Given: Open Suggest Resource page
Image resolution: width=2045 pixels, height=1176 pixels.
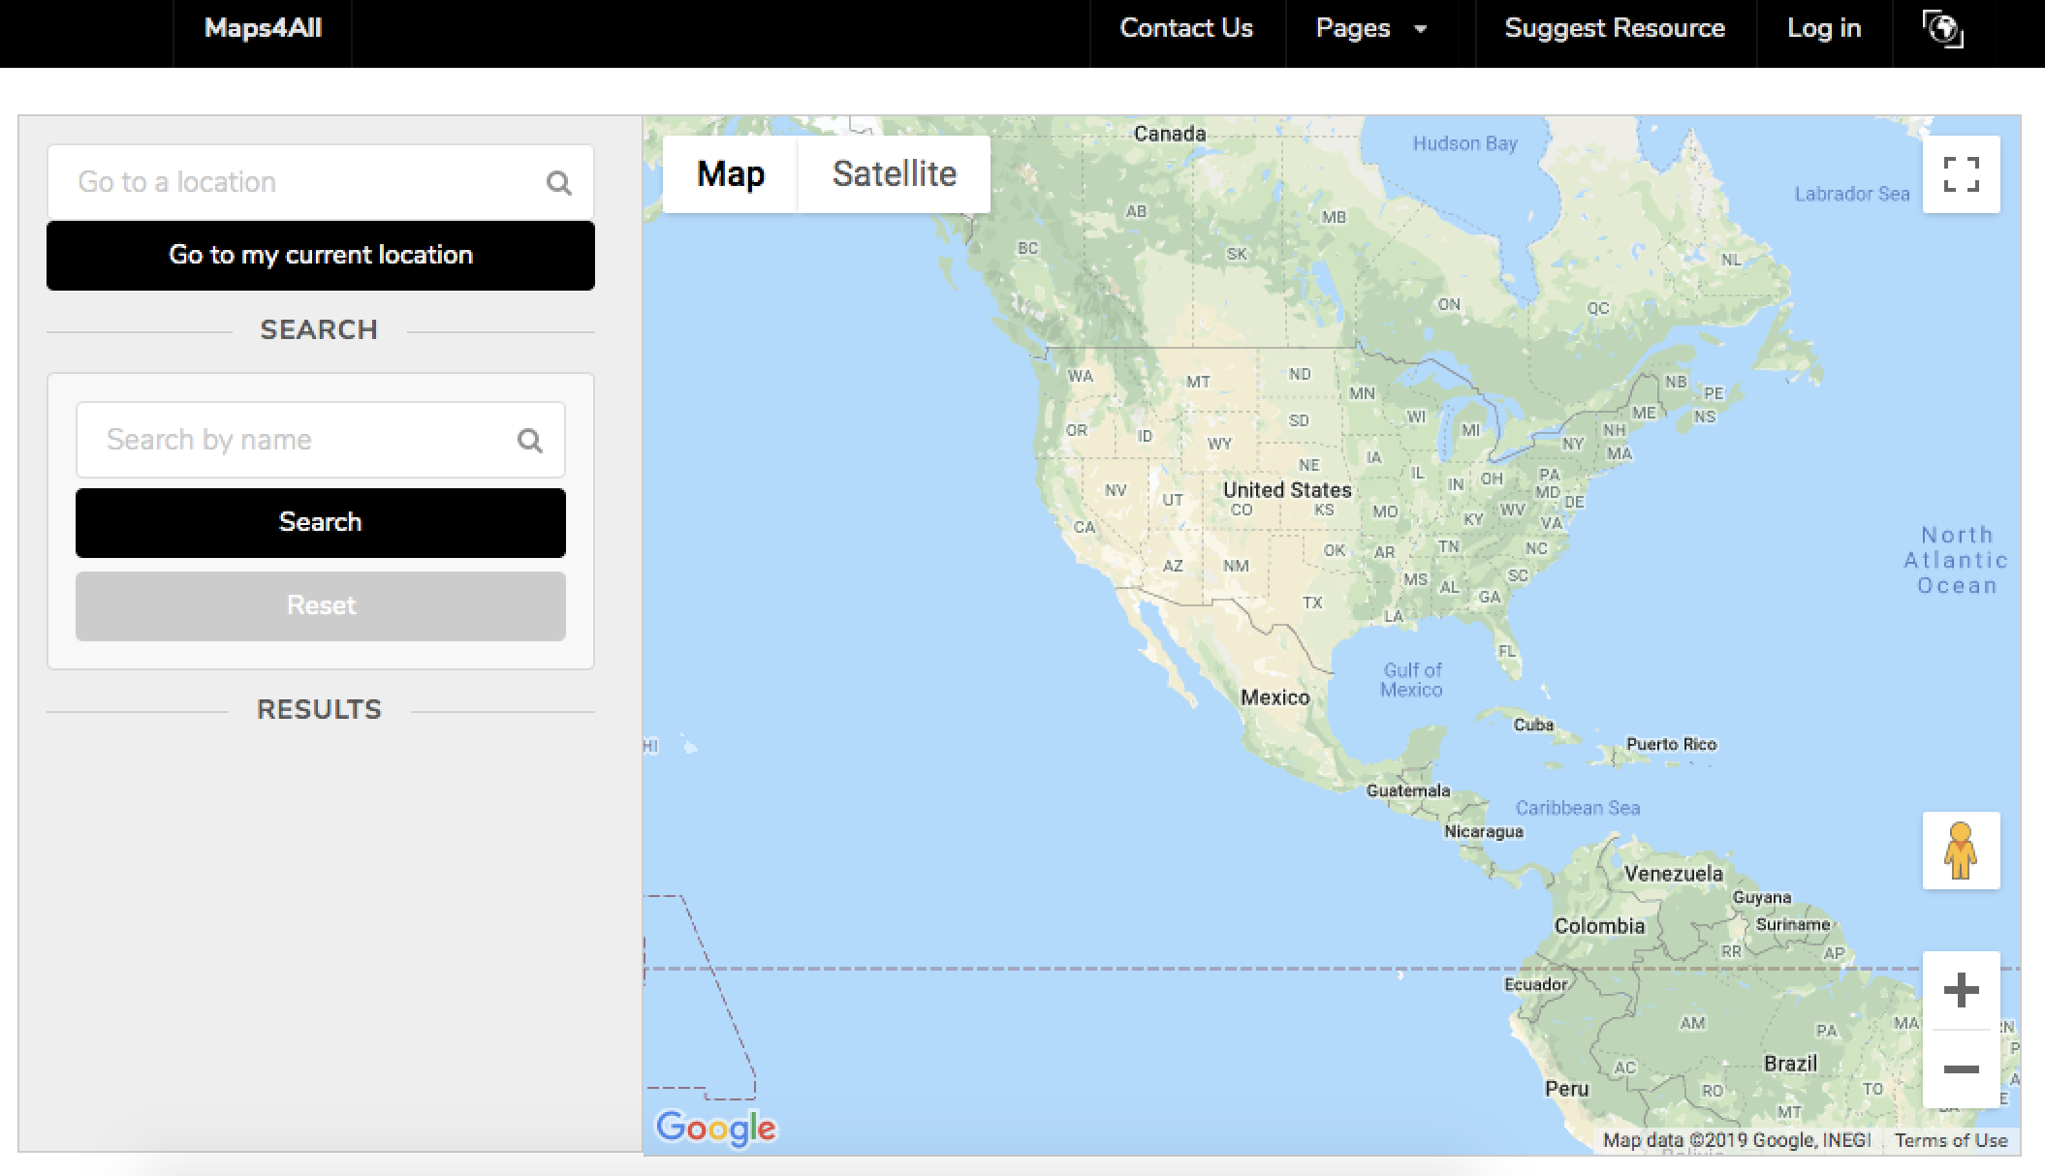Looking at the screenshot, I should click(x=1615, y=29).
